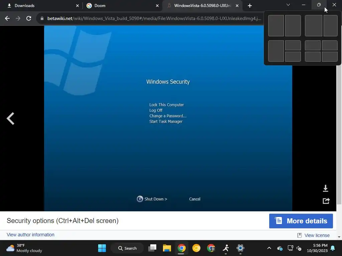Click the OneDrive cloud tray icon
The width and height of the screenshot is (342, 256).
(x=280, y=248)
